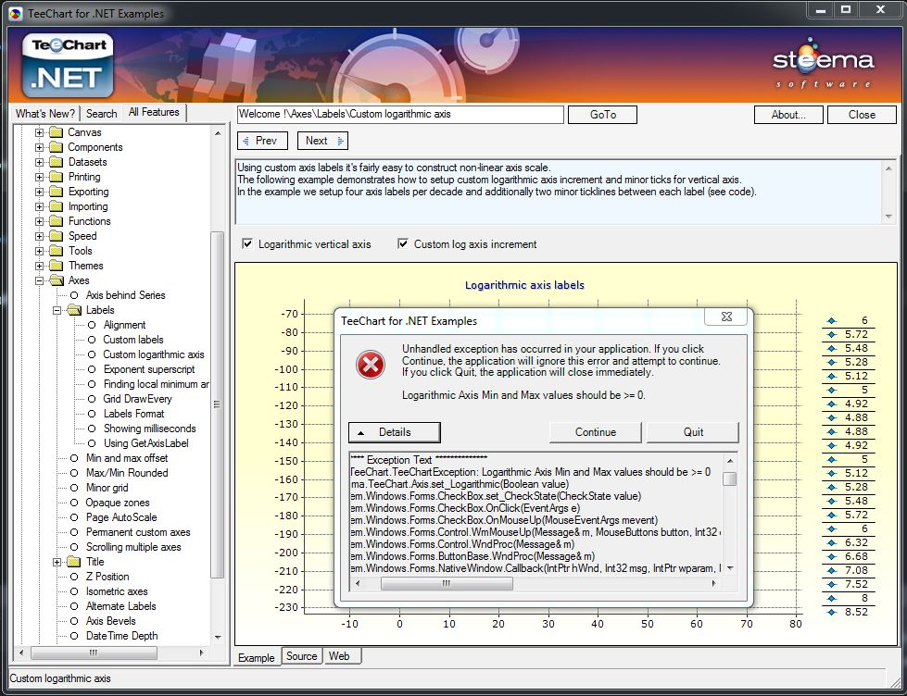
Task: Collapse the Labels tree node
Action: click(x=57, y=310)
